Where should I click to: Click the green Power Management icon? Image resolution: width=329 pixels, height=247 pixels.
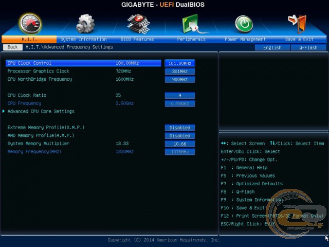(x=244, y=24)
